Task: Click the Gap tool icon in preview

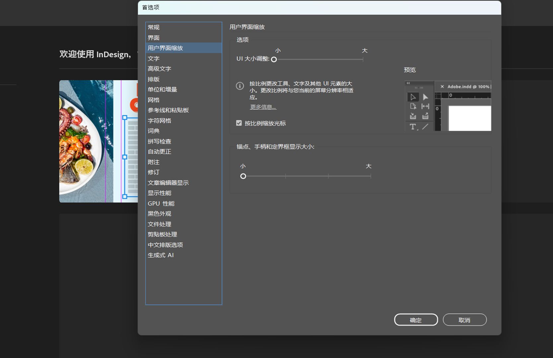Action: pos(425,106)
